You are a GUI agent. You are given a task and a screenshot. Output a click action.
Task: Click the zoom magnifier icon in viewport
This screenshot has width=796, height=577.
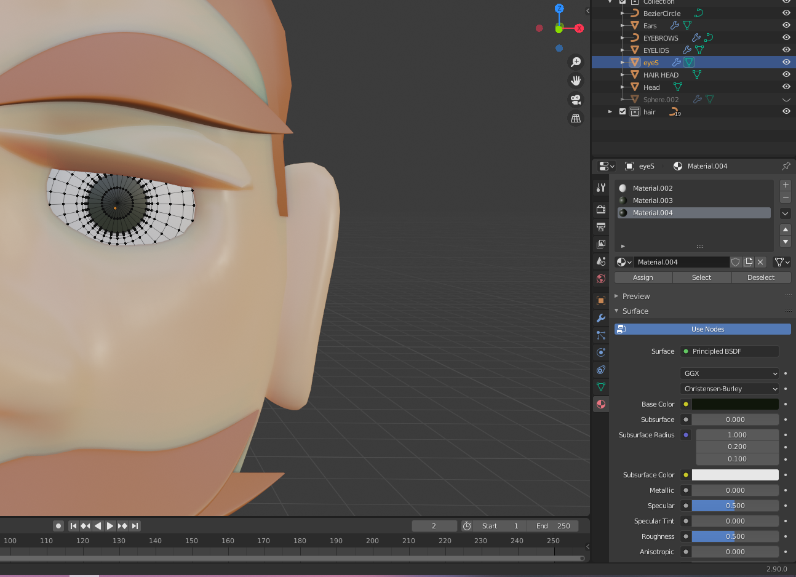click(x=576, y=62)
